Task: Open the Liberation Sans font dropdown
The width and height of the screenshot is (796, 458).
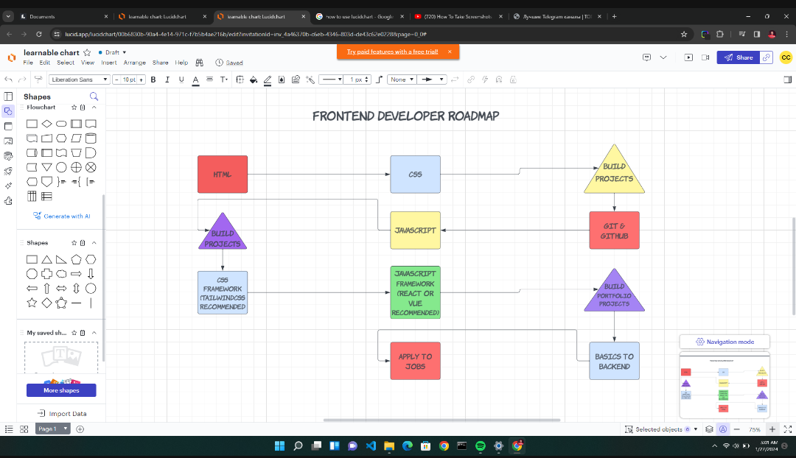Action: pos(80,79)
